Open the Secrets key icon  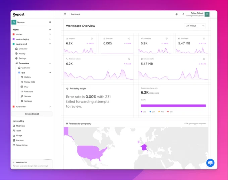click(22, 96)
